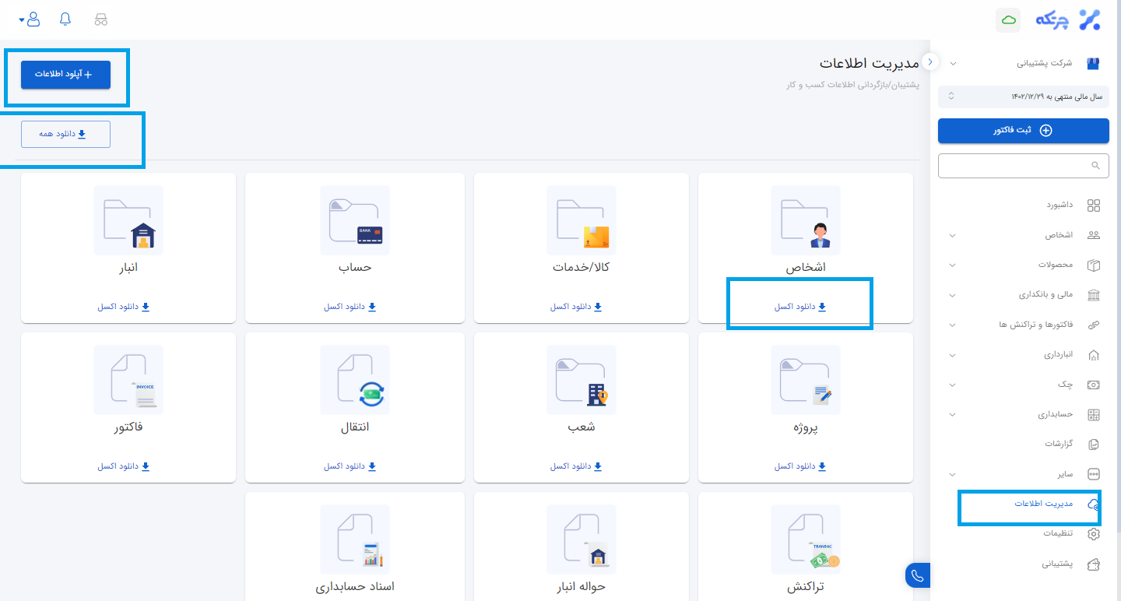Click the notification bell icon

[65, 19]
